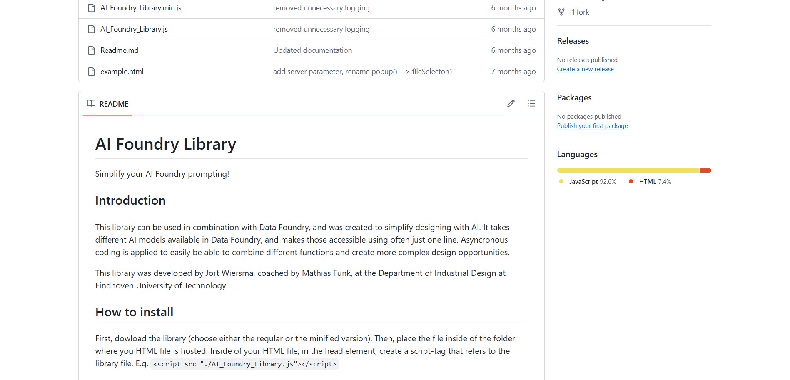Open Readme.md file
790x380 pixels.
tap(119, 50)
